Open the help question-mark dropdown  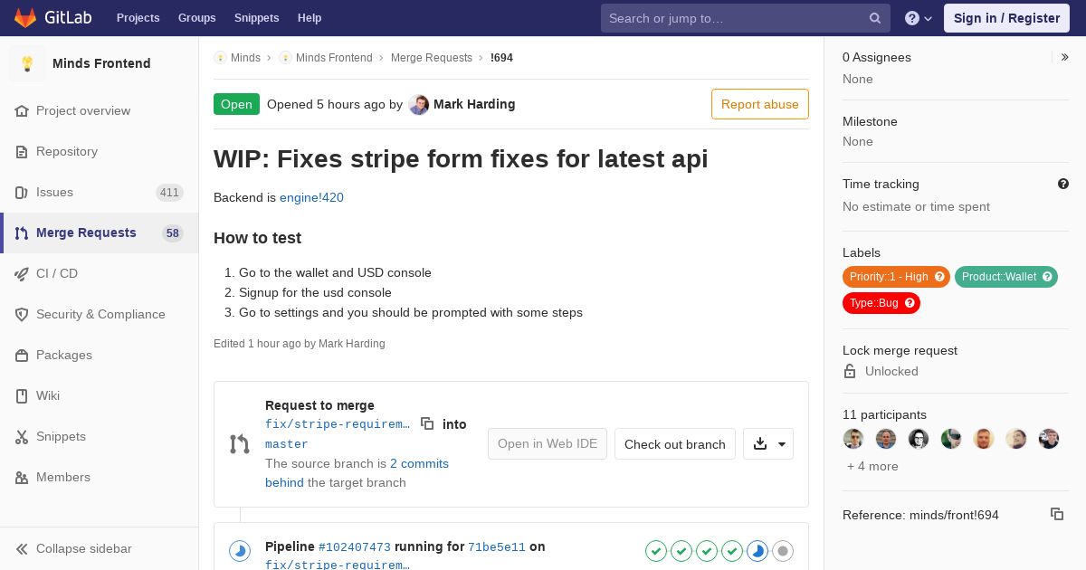tap(919, 18)
